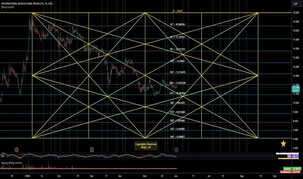Click the Copyrights Reserved Magic_xD label box

coord(146,146)
